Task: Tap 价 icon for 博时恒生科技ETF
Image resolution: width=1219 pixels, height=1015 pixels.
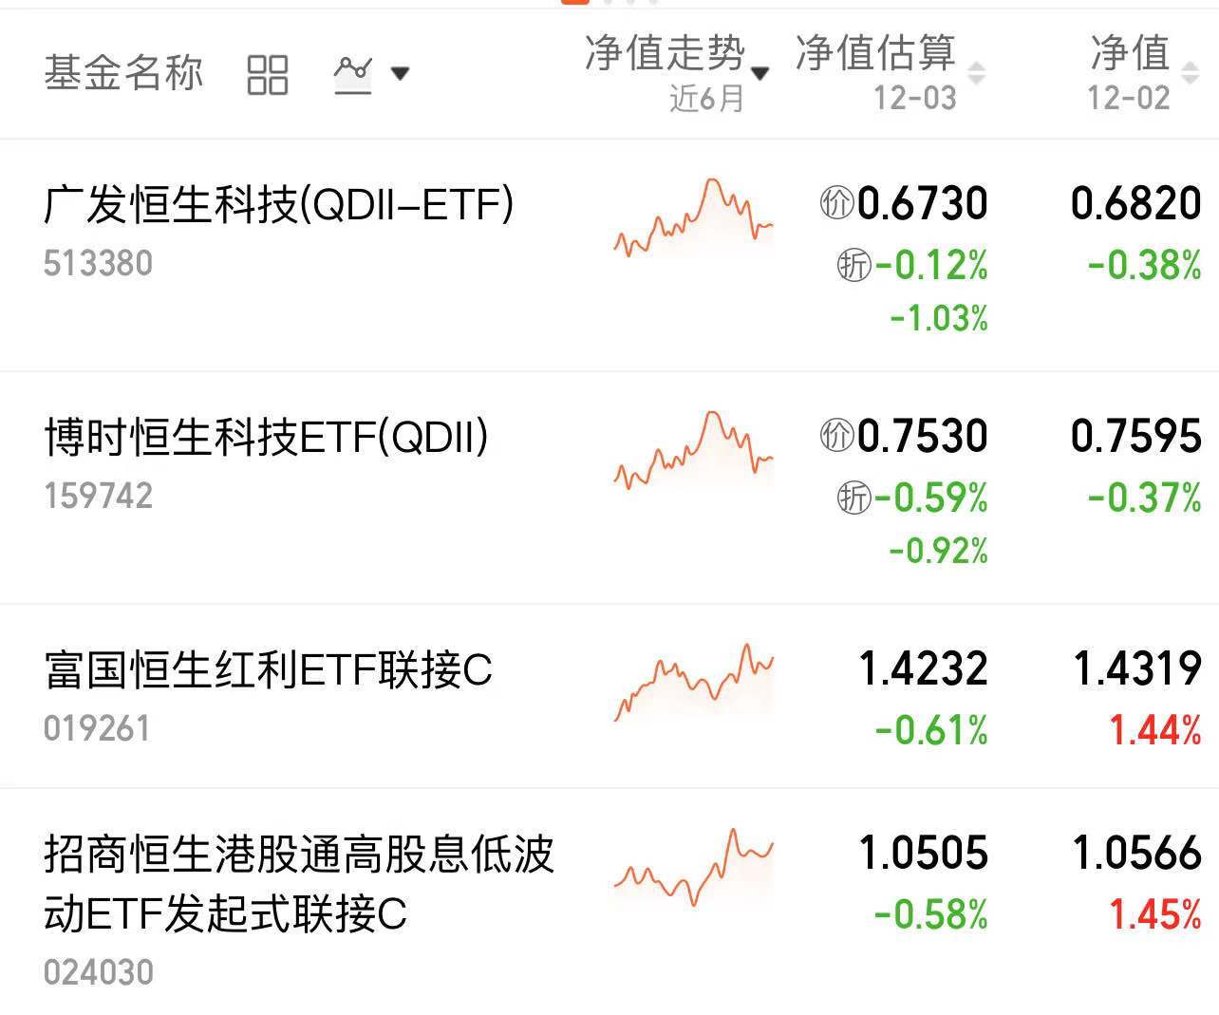Action: [836, 435]
